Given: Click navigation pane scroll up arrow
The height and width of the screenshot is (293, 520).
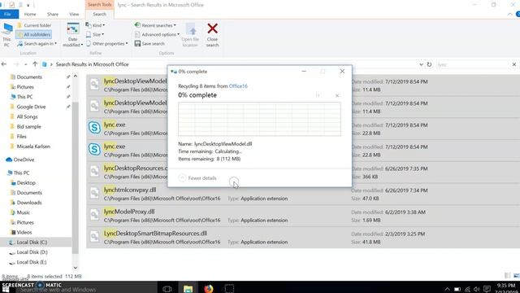Looking at the screenshot, I should click(x=76, y=77).
